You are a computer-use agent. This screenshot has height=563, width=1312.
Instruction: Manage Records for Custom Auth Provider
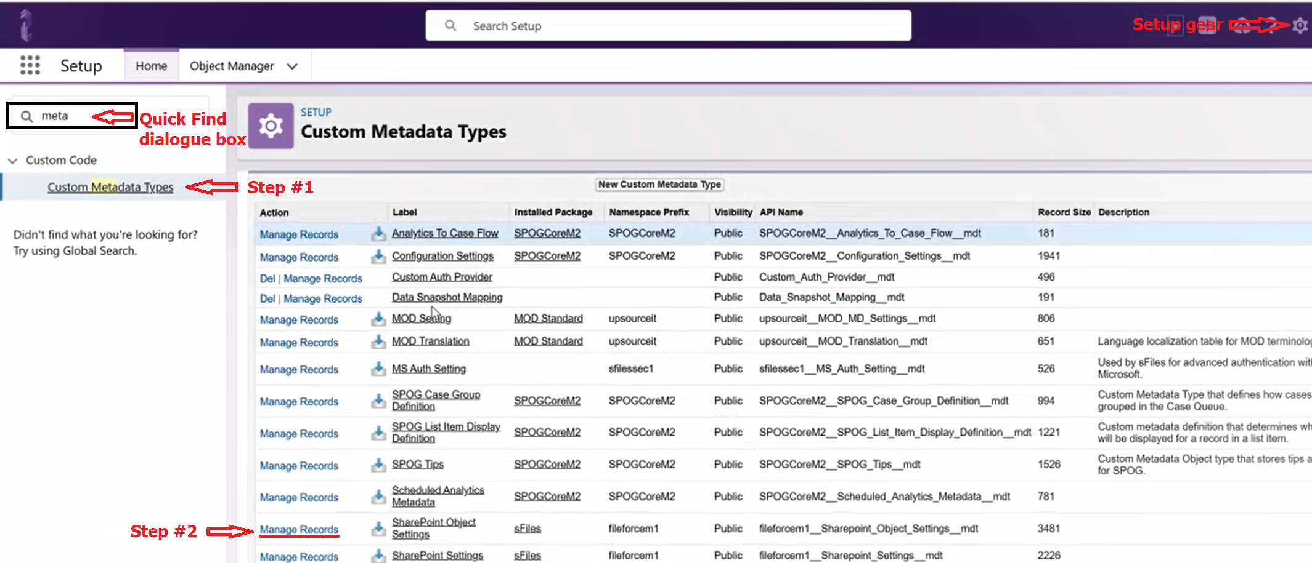(x=323, y=279)
